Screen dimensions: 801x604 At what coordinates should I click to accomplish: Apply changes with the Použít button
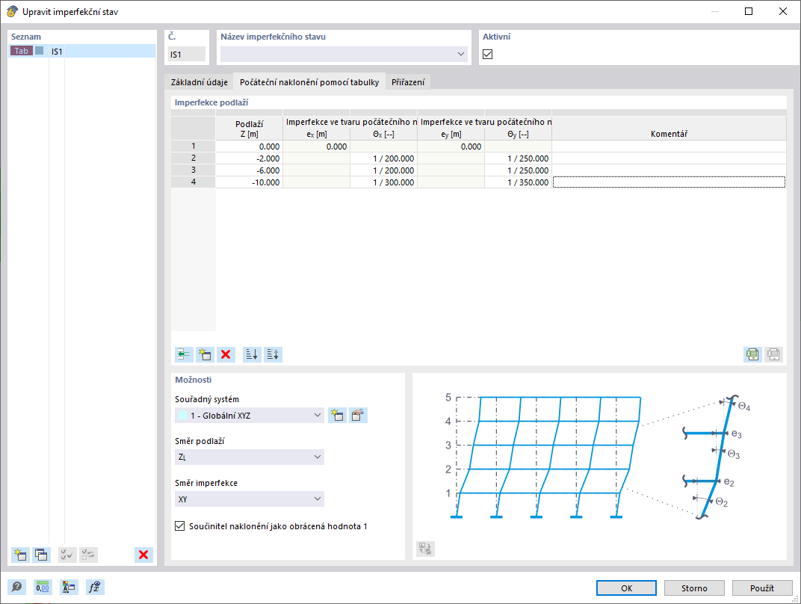pos(762,588)
